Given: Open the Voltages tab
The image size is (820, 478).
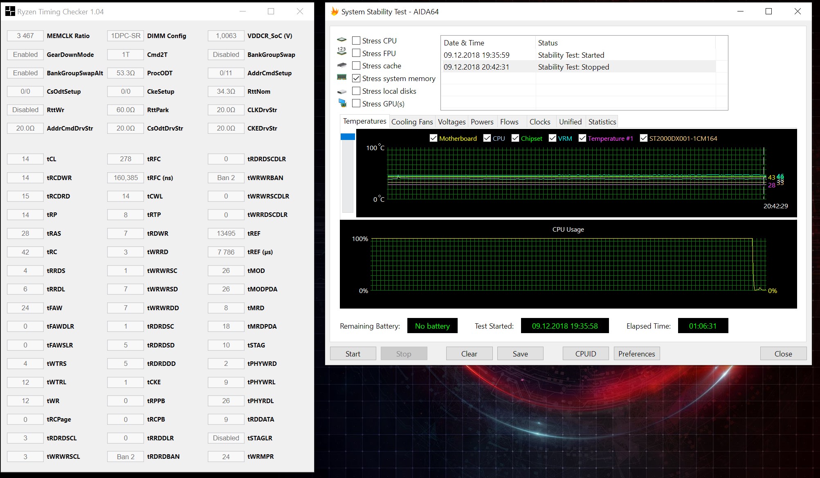Looking at the screenshot, I should pos(452,122).
